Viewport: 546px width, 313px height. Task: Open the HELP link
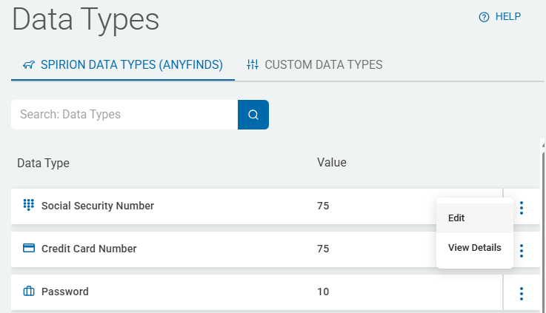[507, 16]
